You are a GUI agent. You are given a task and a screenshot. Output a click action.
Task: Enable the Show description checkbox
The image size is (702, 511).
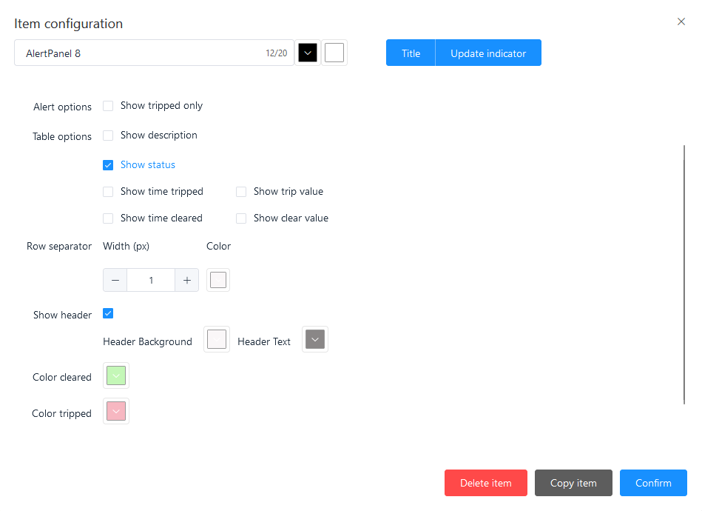108,136
